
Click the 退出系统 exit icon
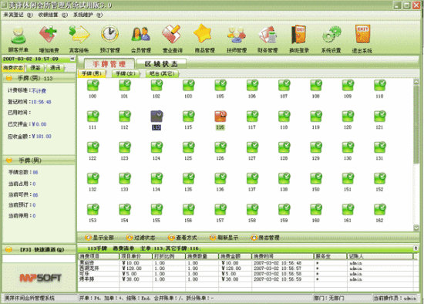tap(362, 39)
